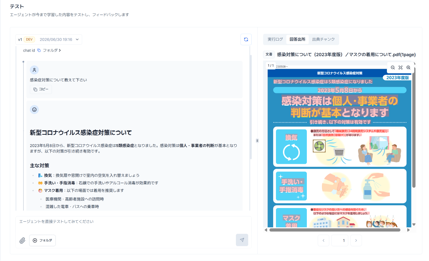Zoom in the PDF preview
This screenshot has width=429, height=261.
(x=408, y=67)
